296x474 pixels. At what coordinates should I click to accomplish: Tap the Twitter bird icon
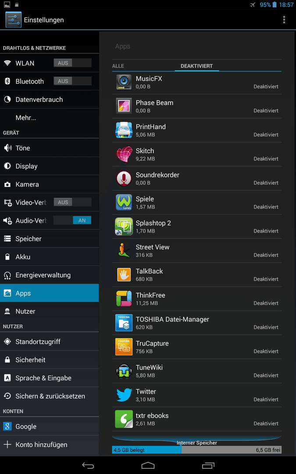(124, 395)
